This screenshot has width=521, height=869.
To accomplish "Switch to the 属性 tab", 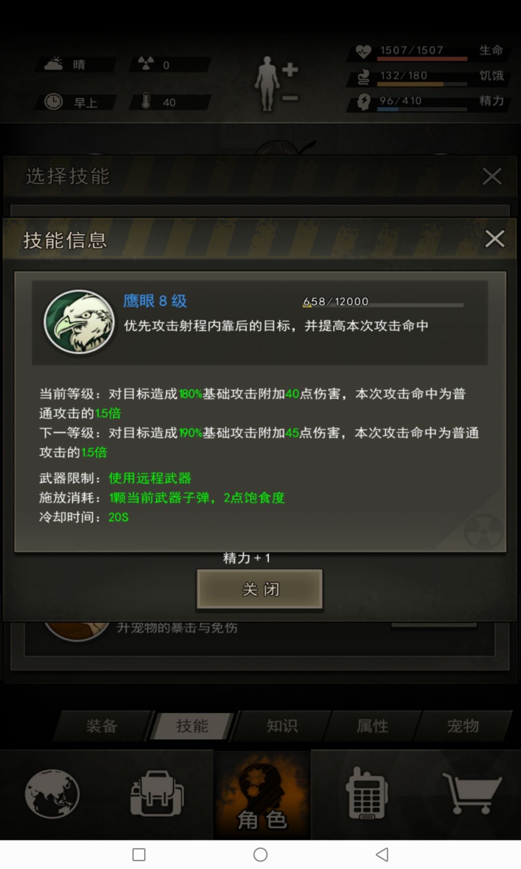I will (372, 726).
